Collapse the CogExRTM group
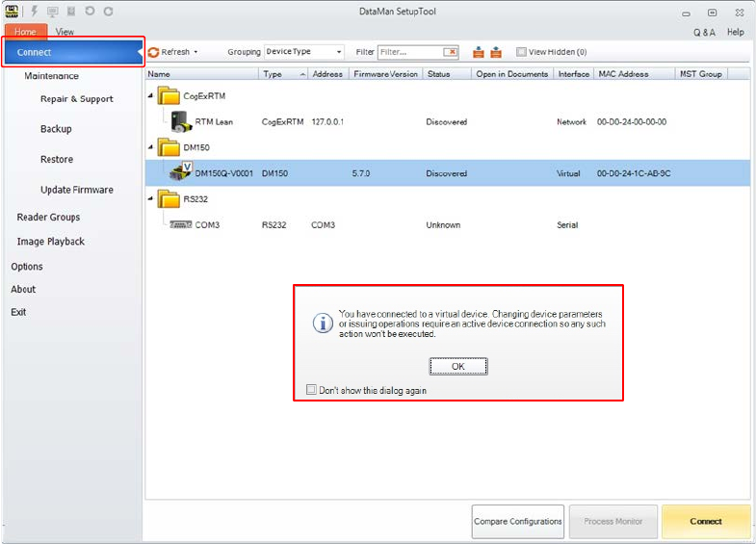756x544 pixels. click(150, 95)
